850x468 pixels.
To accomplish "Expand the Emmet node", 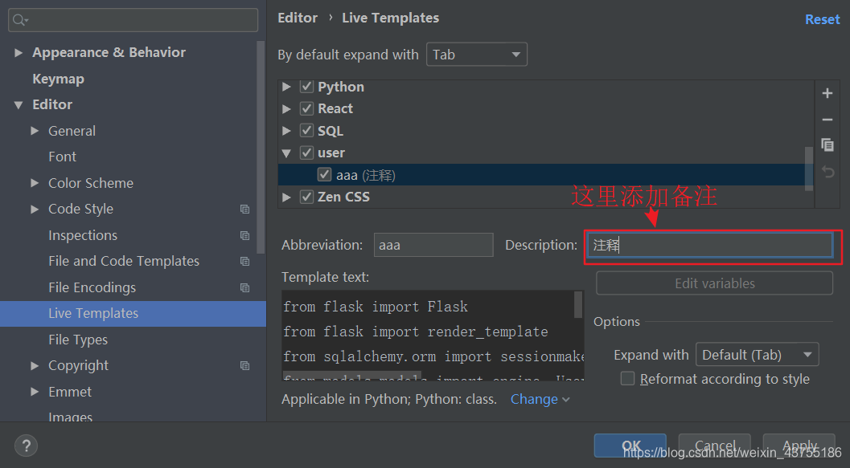I will click(x=35, y=392).
